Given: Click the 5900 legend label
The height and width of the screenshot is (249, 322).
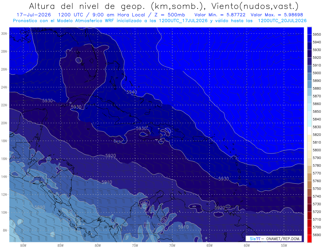Looking at the screenshot, I should tap(317, 73).
